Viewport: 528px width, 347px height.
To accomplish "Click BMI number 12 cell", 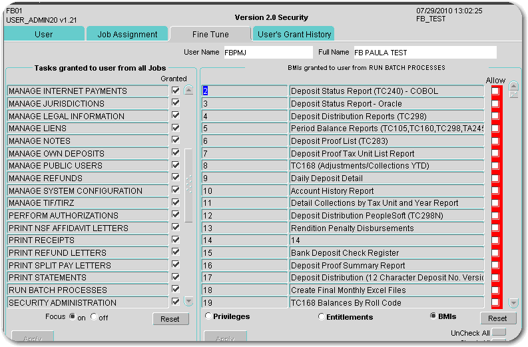I will (x=244, y=215).
